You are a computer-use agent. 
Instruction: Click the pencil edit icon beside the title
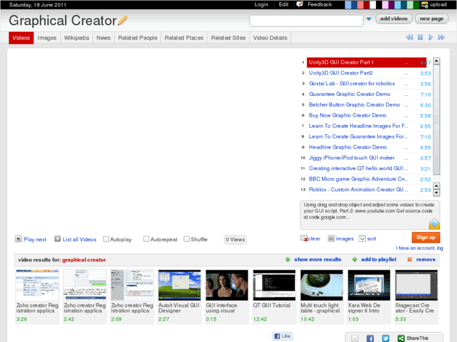[123, 21]
